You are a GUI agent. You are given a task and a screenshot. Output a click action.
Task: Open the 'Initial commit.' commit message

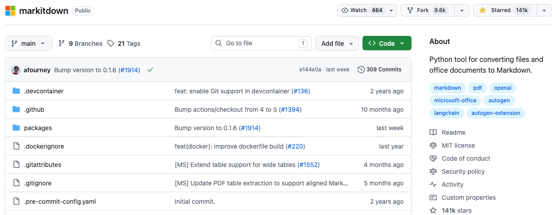195,202
